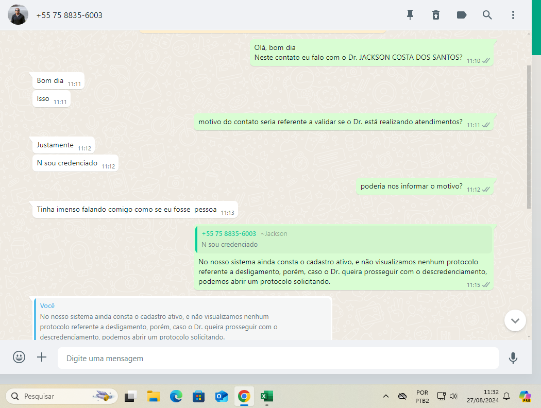Jump to latest messages with down chevron
The image size is (541, 408).
pos(515,320)
